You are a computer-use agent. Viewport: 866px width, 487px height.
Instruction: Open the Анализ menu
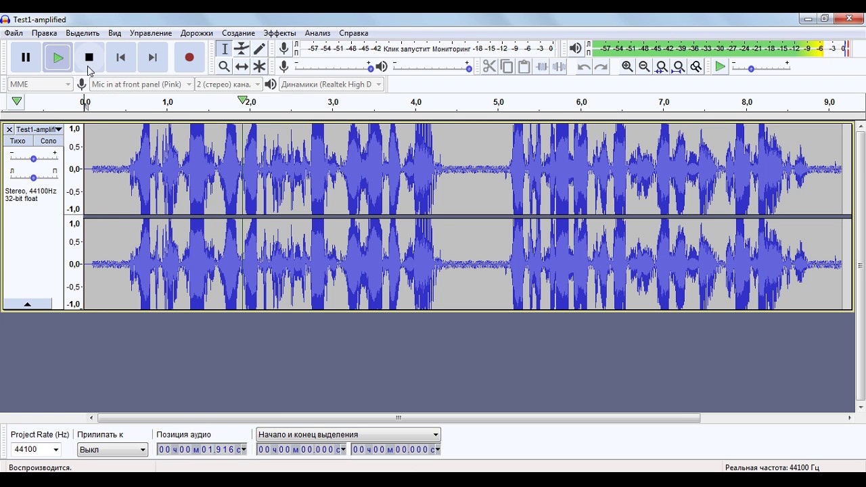[x=317, y=32]
